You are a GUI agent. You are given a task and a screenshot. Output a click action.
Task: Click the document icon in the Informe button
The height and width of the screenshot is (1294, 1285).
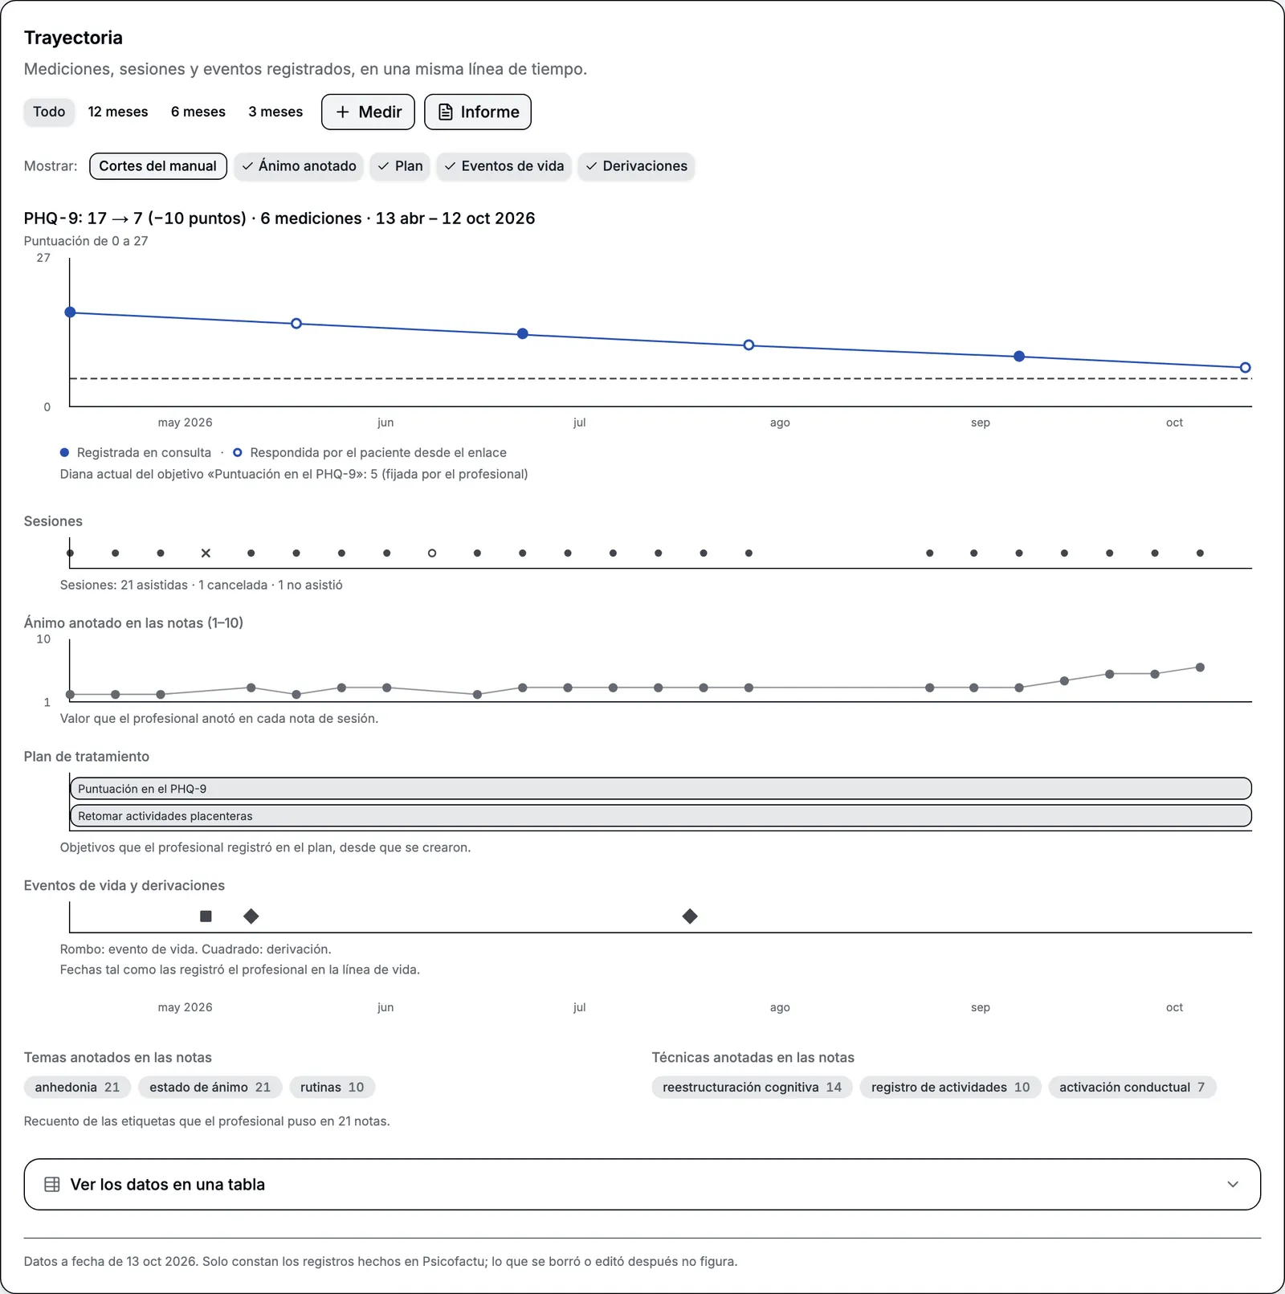[x=445, y=112]
